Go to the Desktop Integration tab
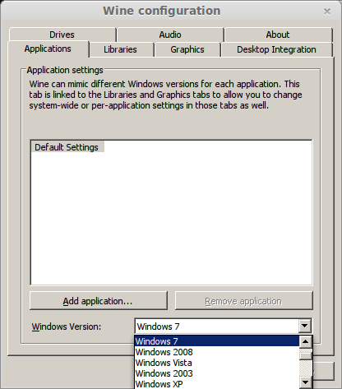 (x=277, y=49)
